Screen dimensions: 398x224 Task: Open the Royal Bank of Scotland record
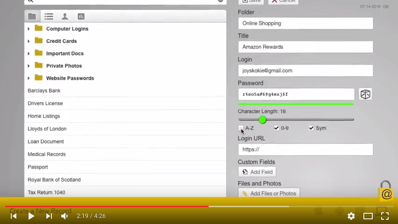click(125, 180)
